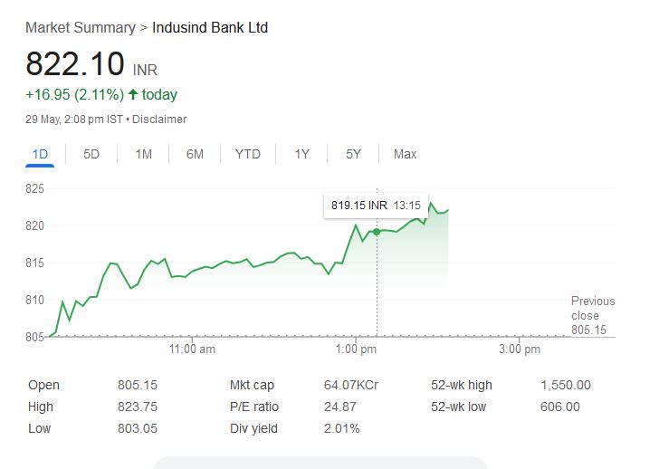Image resolution: width=659 pixels, height=469 pixels.
Task: Click the Market Summary breadcrumb
Action: pyautogui.click(x=80, y=28)
